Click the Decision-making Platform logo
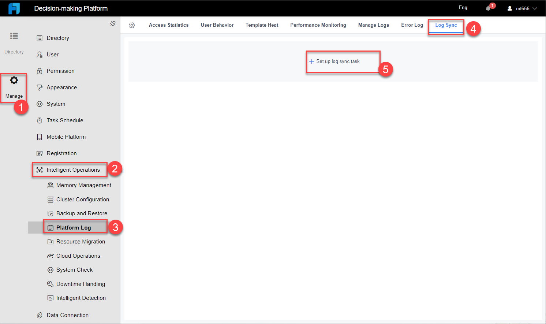Viewport: 546px width, 324px height. [x=14, y=8]
